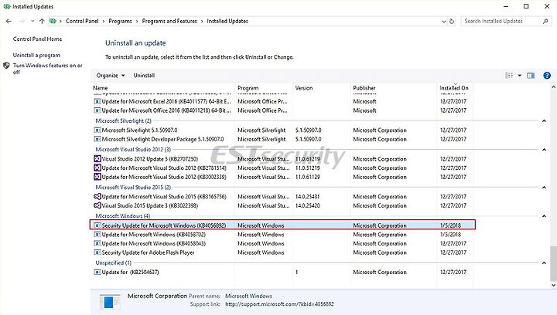Click the details pane update thumbnail

coord(109,302)
